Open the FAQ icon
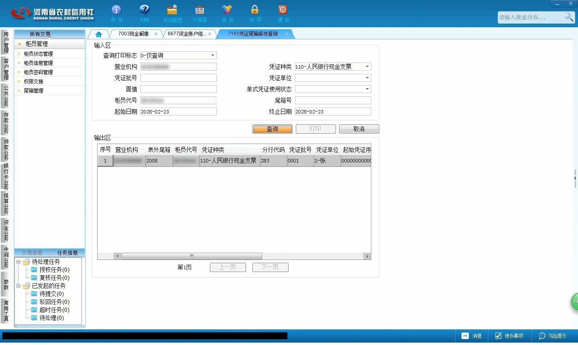Image resolution: width=578 pixels, height=345 pixels. [144, 13]
